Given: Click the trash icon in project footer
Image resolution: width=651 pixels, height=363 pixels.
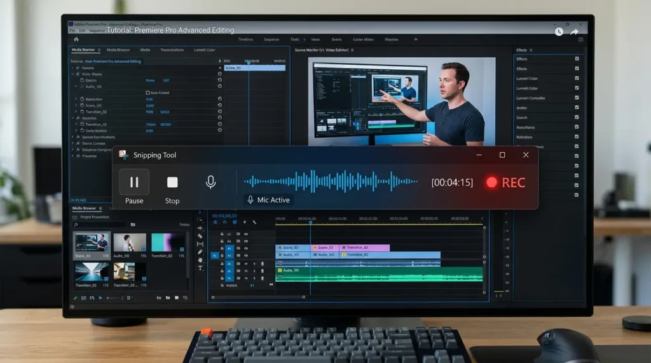Looking at the screenshot, I should coord(185,298).
